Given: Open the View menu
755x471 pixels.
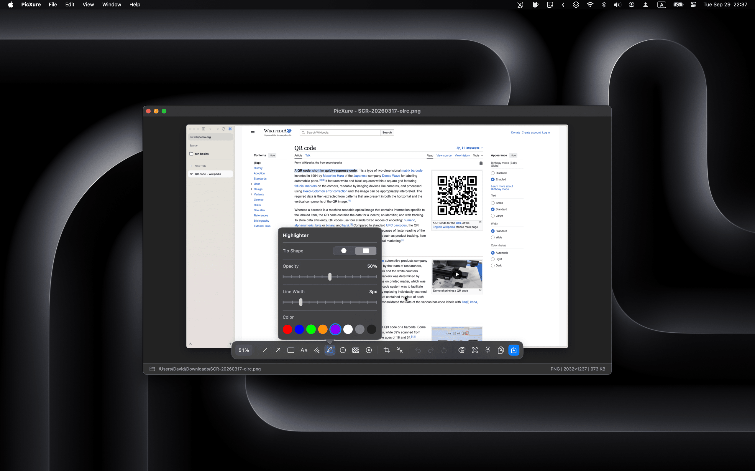Looking at the screenshot, I should point(88,5).
